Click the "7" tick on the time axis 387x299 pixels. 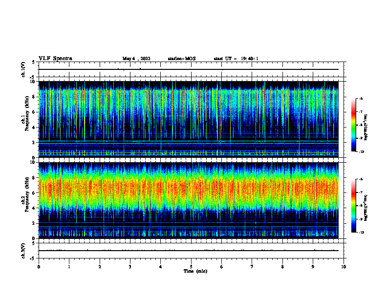click(x=252, y=267)
